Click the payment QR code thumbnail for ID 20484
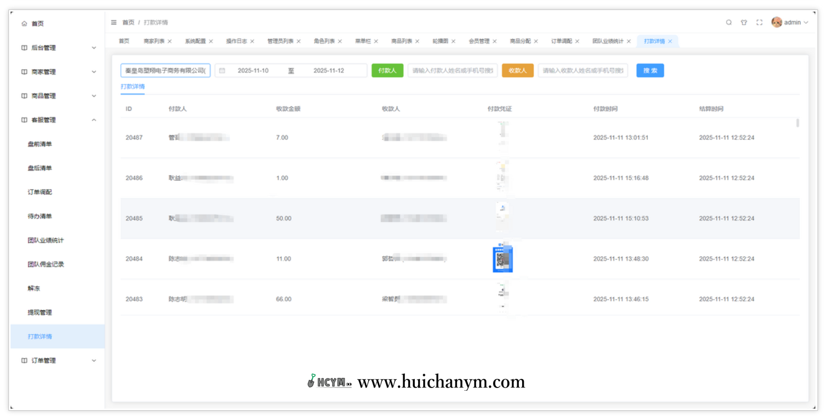The height and width of the screenshot is (416, 827). click(502, 259)
